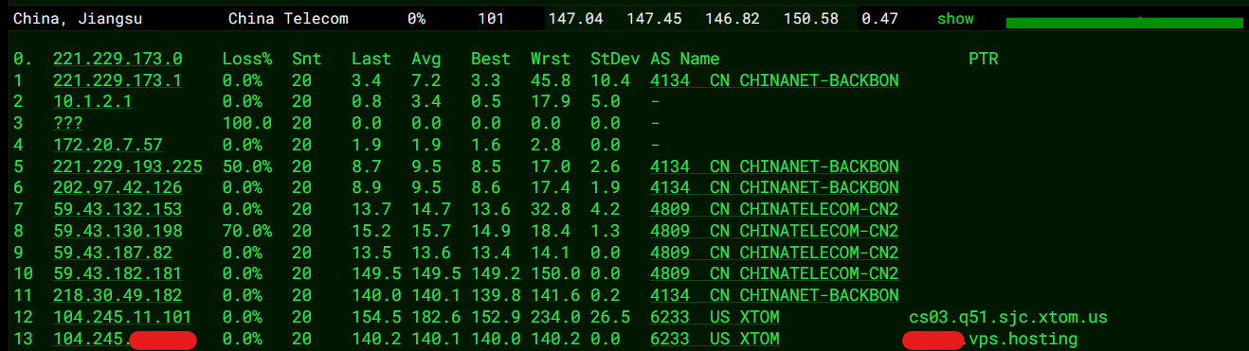
Task: Click the 'AS Name' column header
Action: 684,59
